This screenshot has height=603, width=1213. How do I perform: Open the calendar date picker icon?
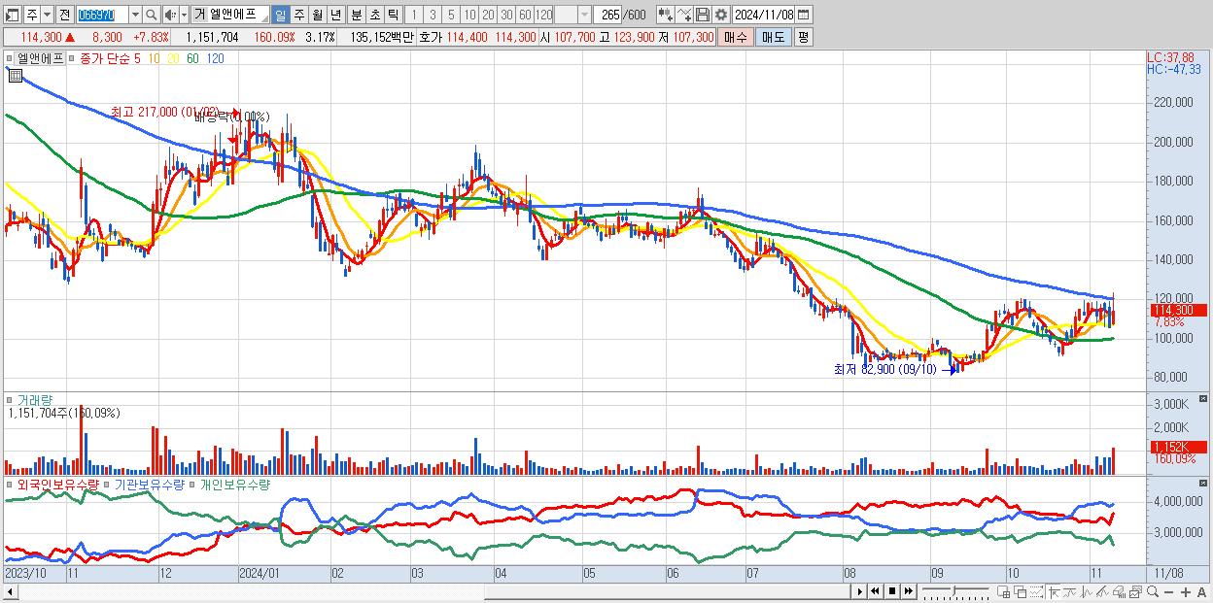tap(804, 15)
